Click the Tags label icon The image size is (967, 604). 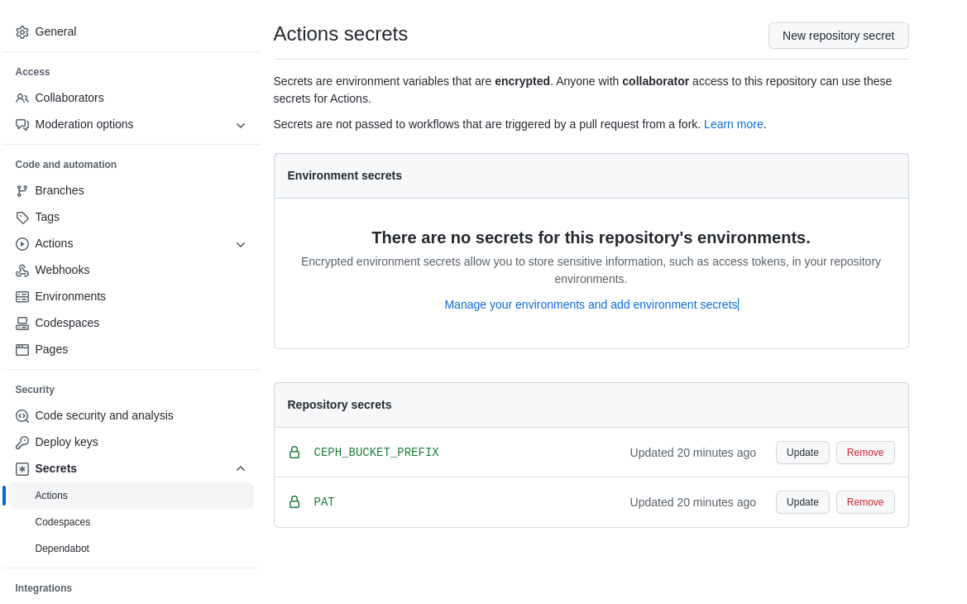(22, 218)
